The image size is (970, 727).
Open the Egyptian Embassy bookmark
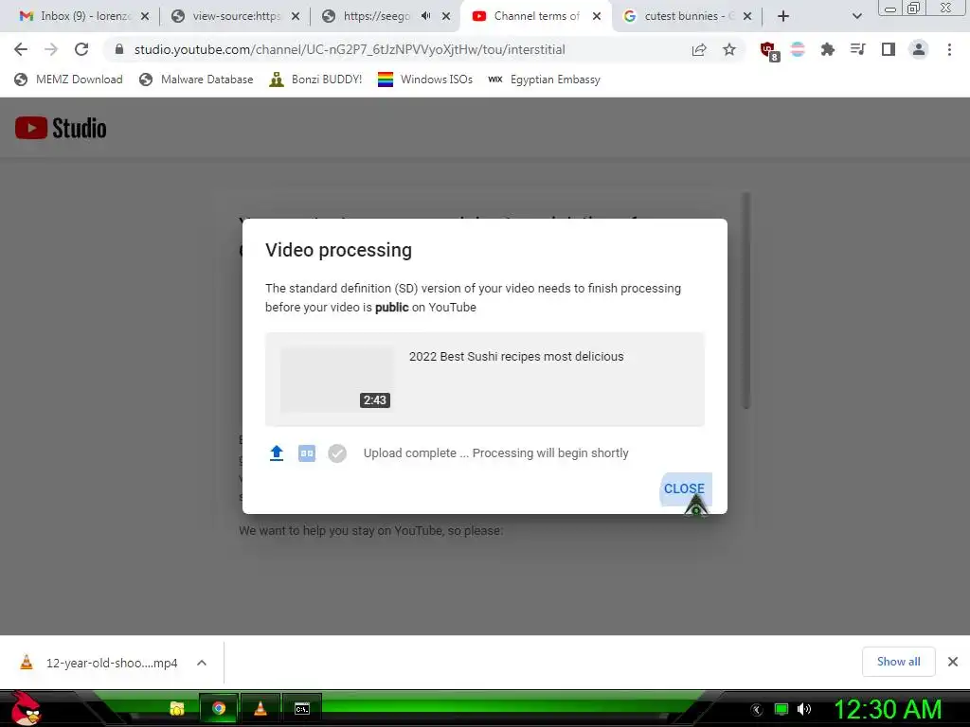tap(545, 80)
